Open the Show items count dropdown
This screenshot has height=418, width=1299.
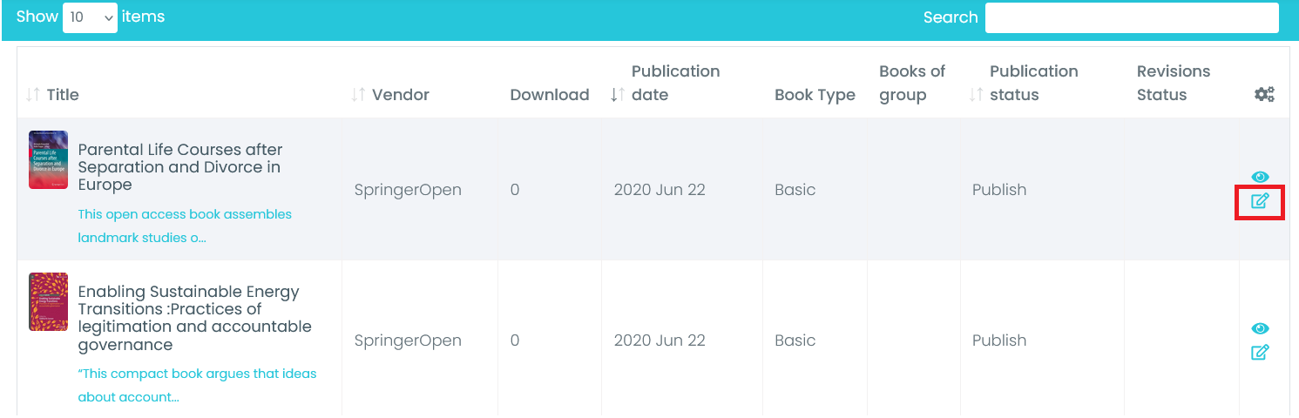coord(90,17)
